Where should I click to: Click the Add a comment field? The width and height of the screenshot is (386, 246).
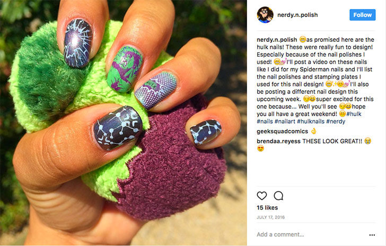[311, 234]
